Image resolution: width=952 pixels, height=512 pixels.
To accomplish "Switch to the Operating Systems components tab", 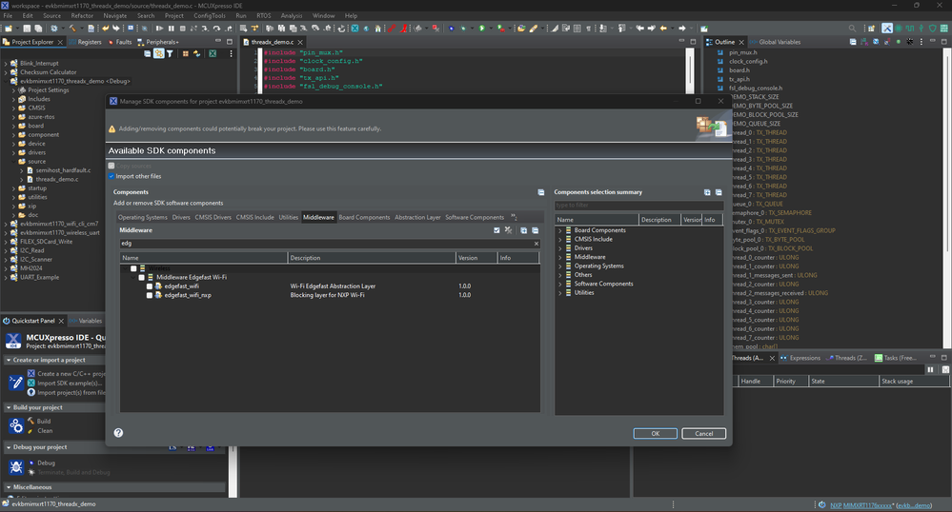I will coord(143,217).
